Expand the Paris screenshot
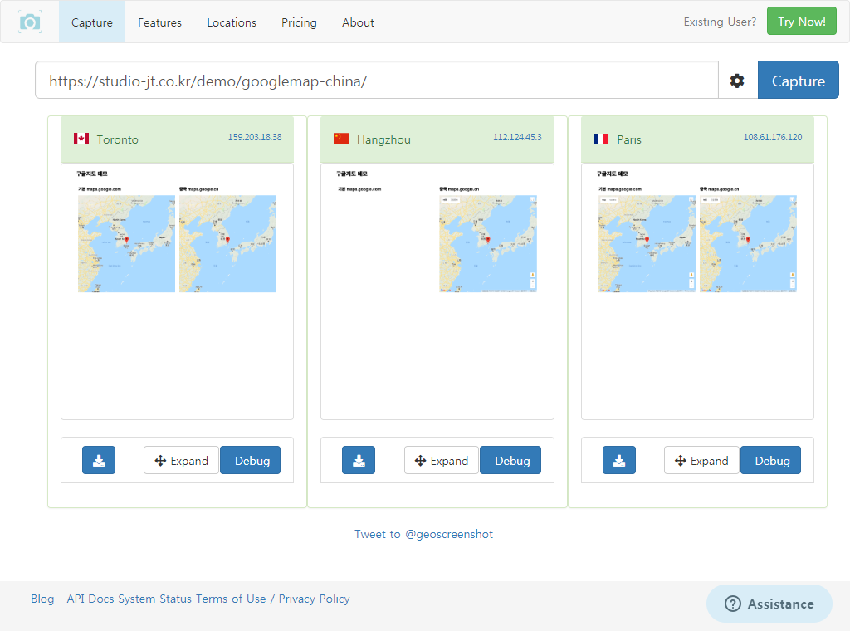This screenshot has height=631, width=850. [x=701, y=460]
